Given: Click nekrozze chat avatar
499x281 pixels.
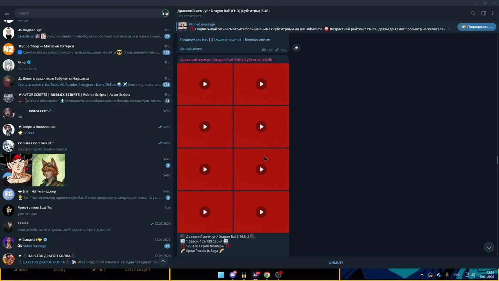Looking at the screenshot, I should click(9, 114).
